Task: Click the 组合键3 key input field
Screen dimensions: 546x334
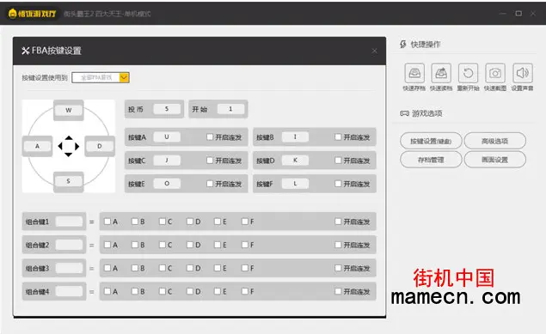Action: click(69, 268)
